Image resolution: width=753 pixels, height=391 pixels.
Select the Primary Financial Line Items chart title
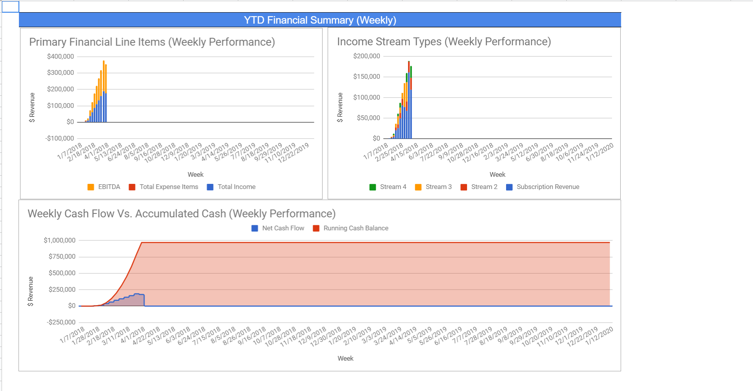click(152, 42)
